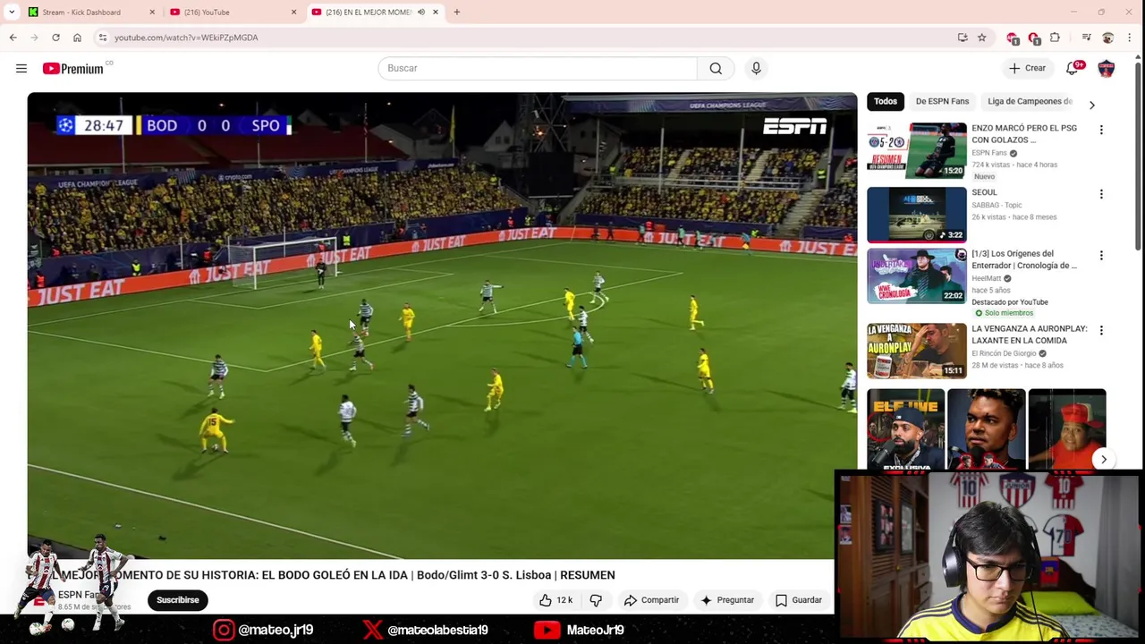Click the search magnifier button
Screen dimensions: 1145x644
pyautogui.click(x=716, y=68)
